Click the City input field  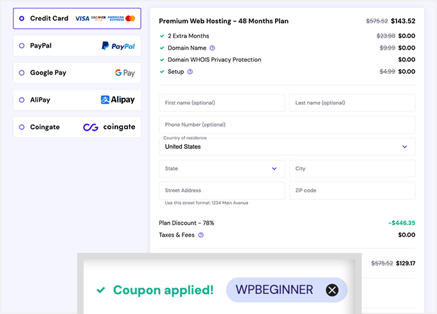click(352, 169)
